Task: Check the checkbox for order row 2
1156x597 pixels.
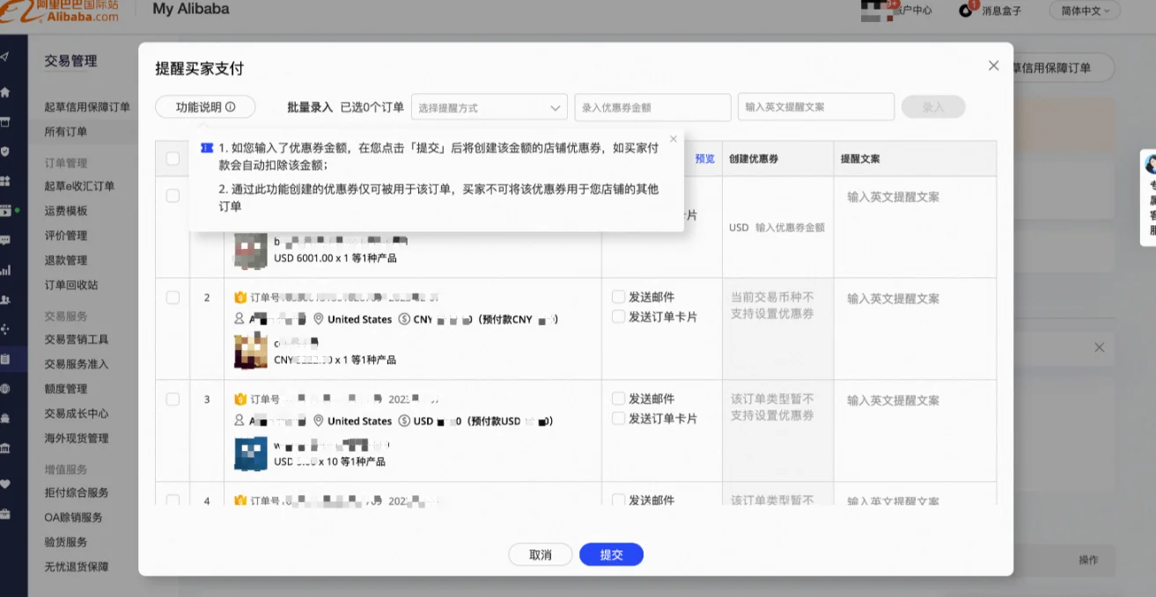Action: pos(173,297)
